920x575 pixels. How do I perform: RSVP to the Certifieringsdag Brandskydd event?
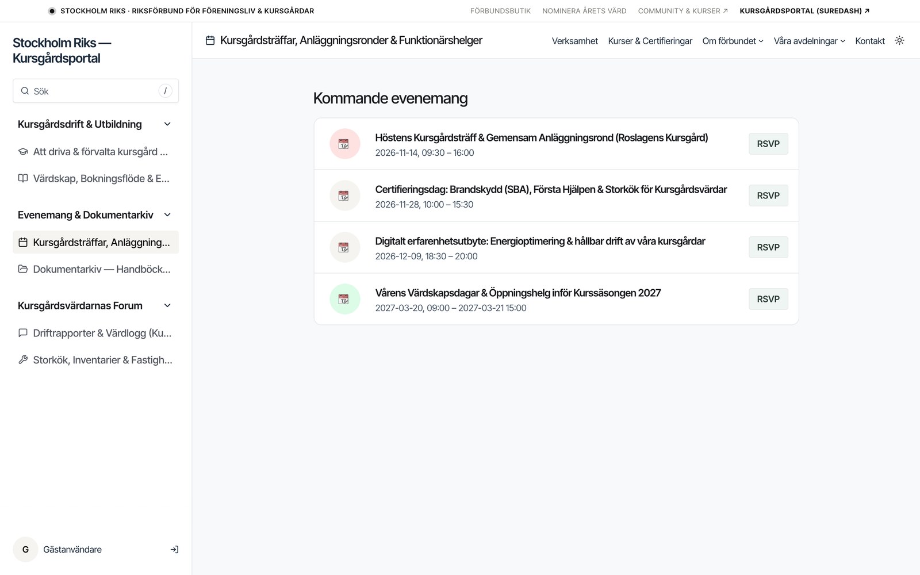point(768,195)
